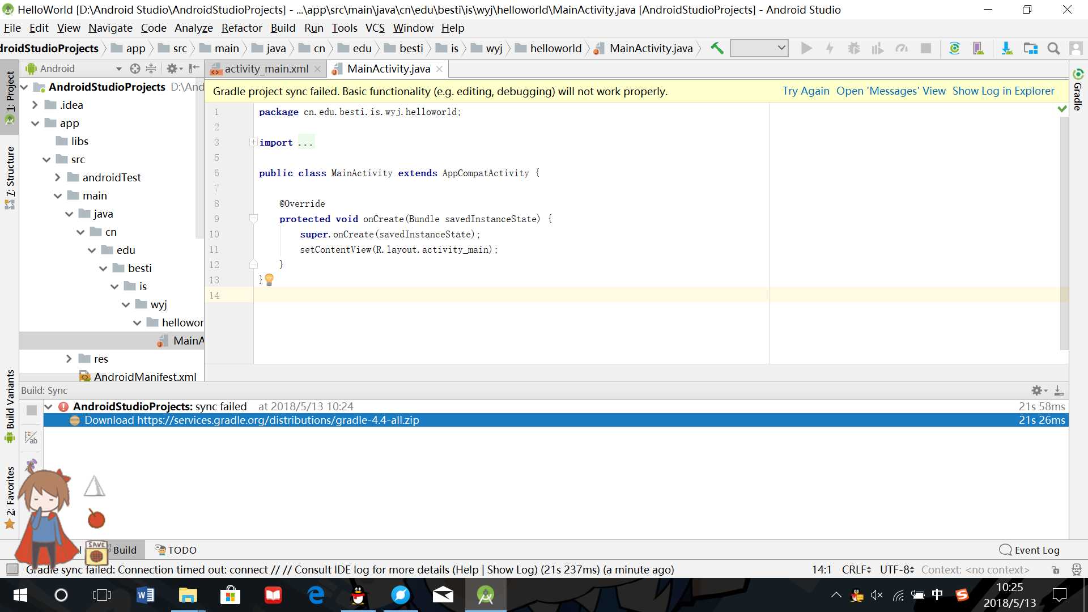Click Open 'Messages' View link
1088x612 pixels.
click(x=891, y=91)
